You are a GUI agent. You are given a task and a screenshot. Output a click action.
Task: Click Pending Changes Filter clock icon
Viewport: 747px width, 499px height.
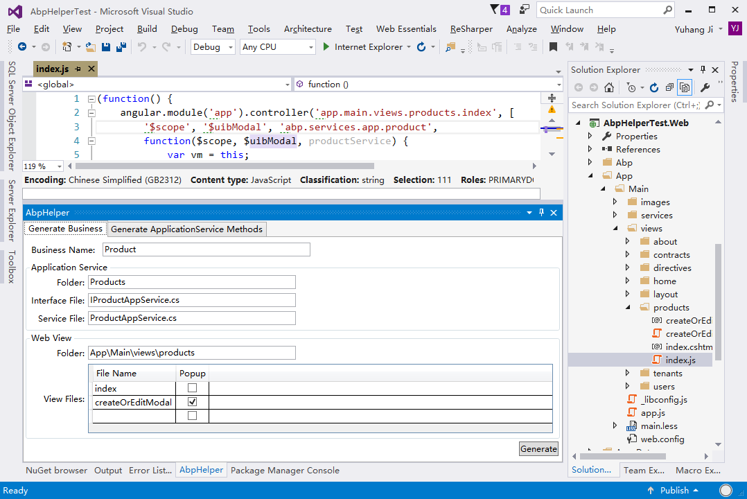(x=631, y=87)
